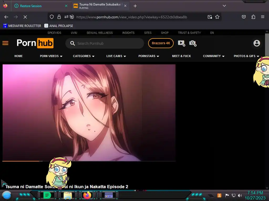Focus the site search field

click(105, 43)
